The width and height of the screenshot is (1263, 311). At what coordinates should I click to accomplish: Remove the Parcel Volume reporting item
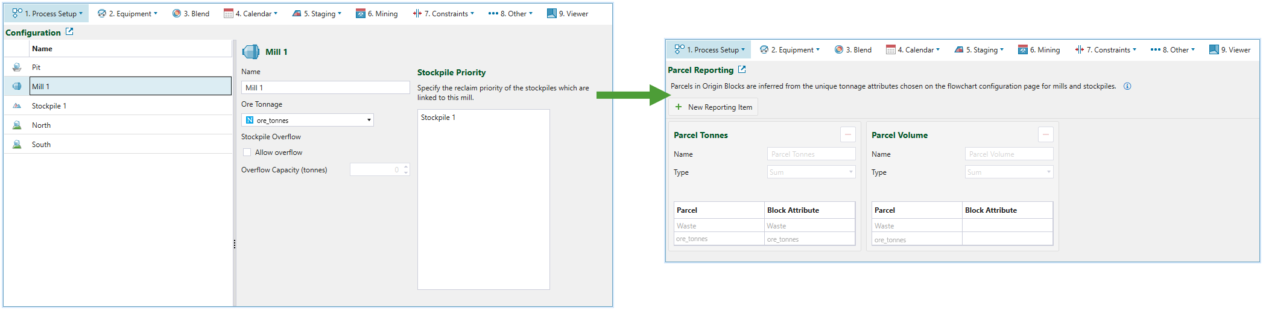click(1045, 135)
